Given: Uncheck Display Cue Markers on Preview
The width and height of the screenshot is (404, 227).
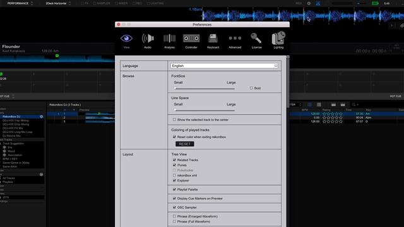Looking at the screenshot, I should (174, 199).
